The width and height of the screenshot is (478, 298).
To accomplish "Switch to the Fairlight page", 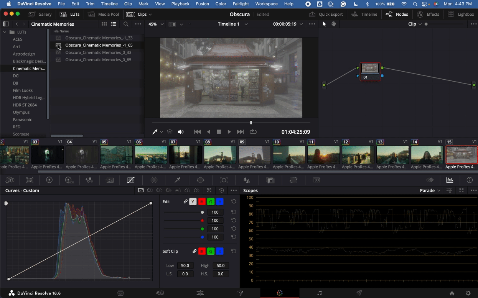I will click(x=320, y=293).
